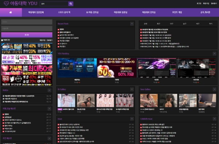The height and width of the screenshot is (144, 219).
Task: Select the 배구 sports tab
Action: (197, 24)
